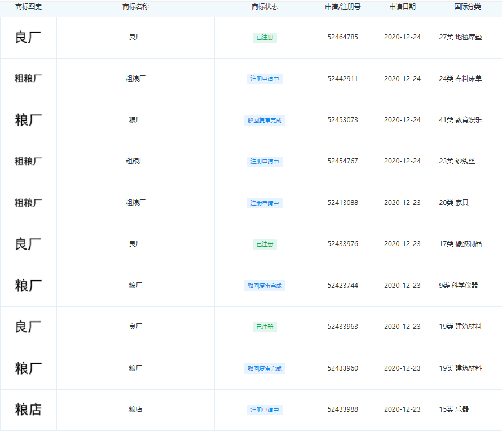Open the 粗粮厂 trademark image, row 52454767
The image size is (502, 432).
point(28,162)
